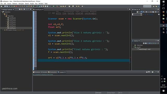The height and width of the screenshot is (94, 167).
Task: Open the Help menu
Action: point(46,4)
